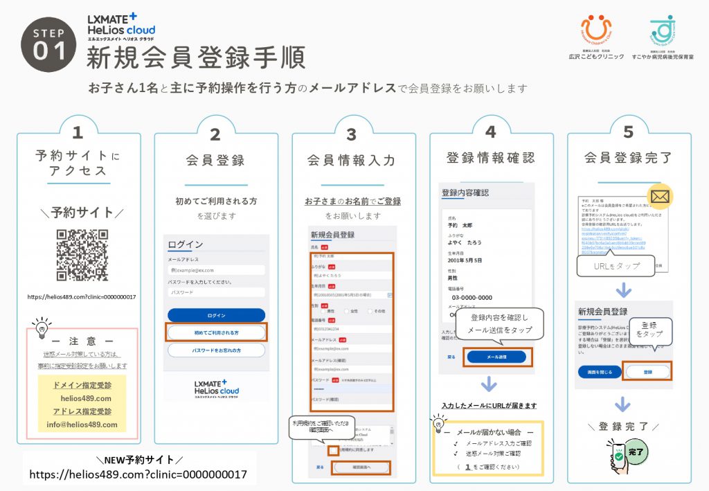Click the QR code for the reservation site
The width and height of the screenshot is (709, 491).
point(82,255)
